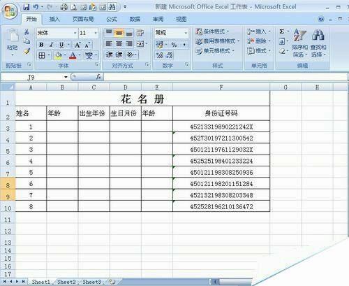Merge and center cells

coord(140,44)
